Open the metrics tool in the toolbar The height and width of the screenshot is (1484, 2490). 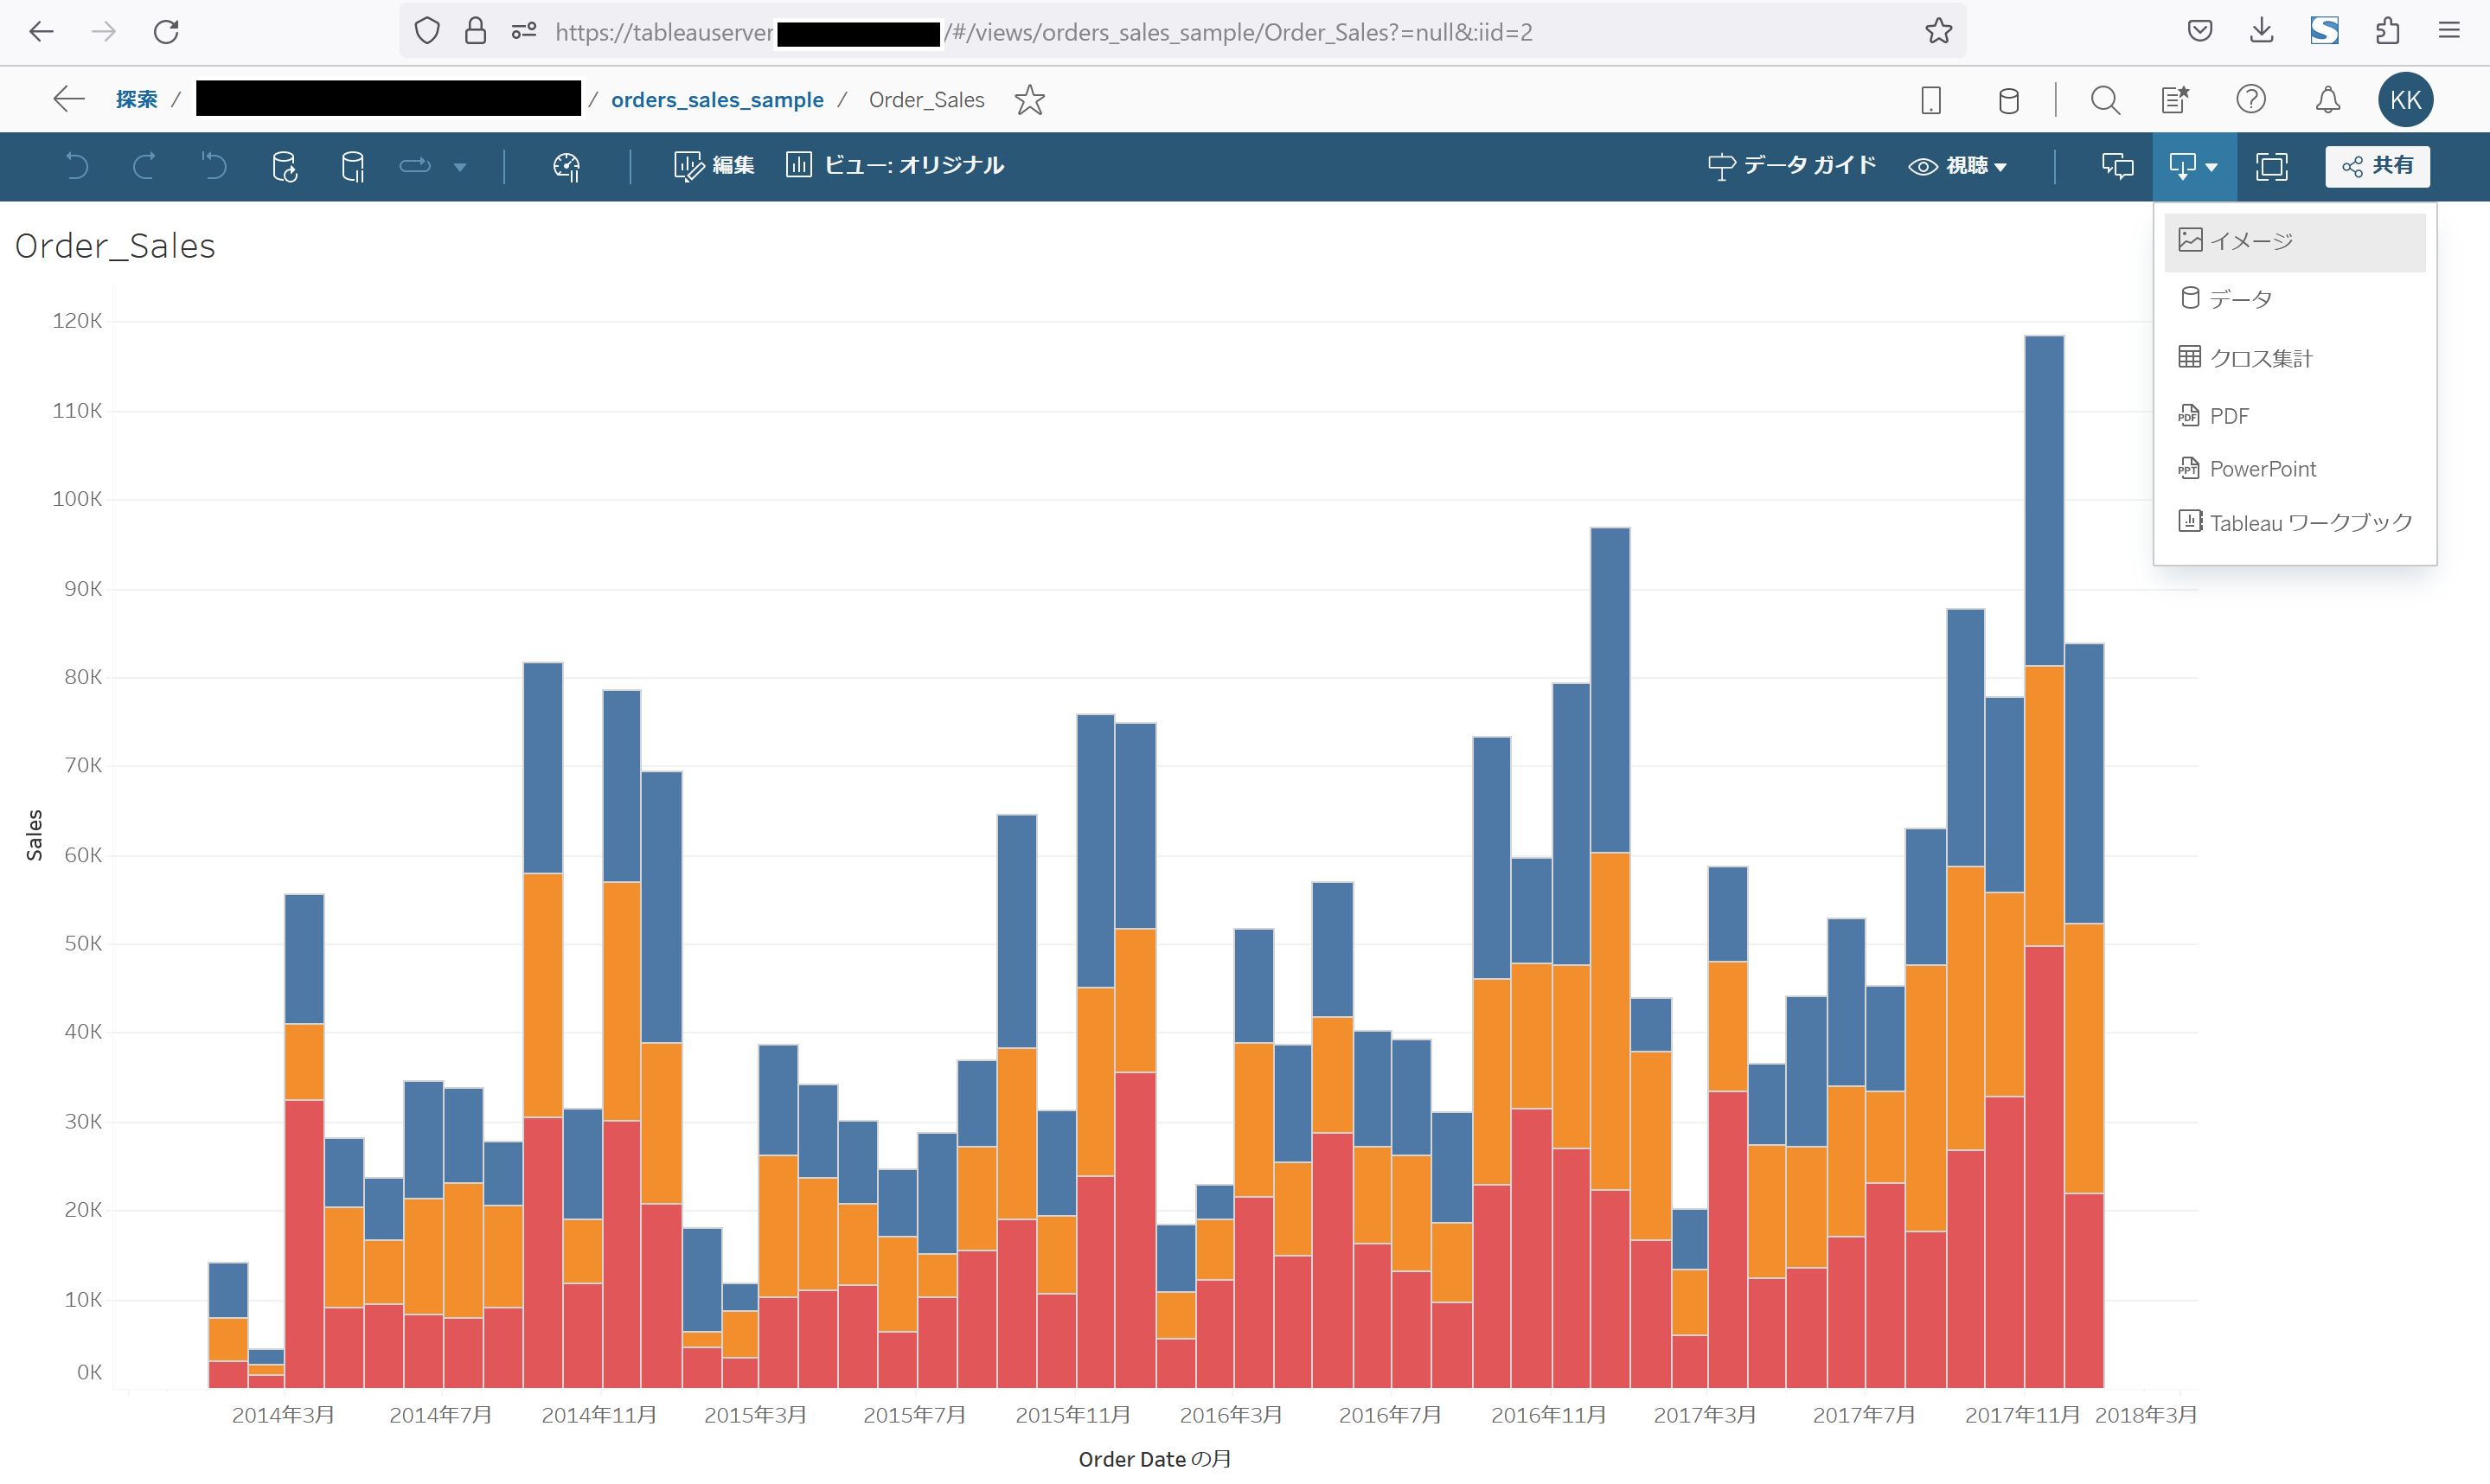coord(566,167)
